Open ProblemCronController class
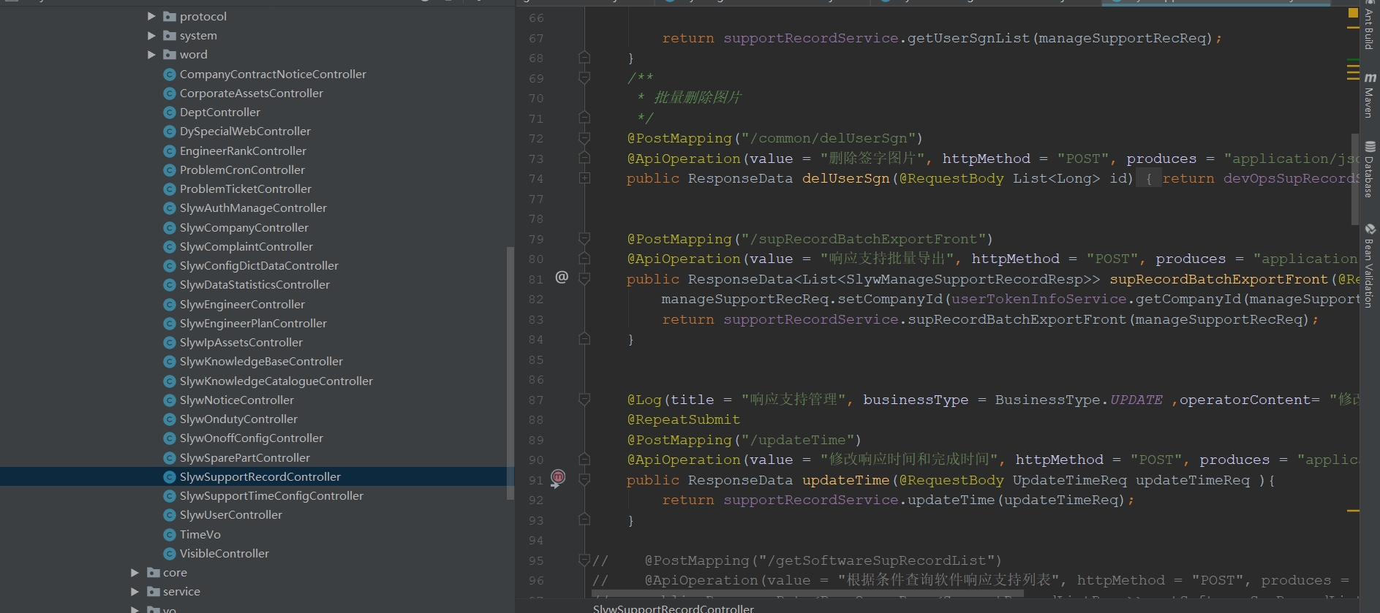 click(242, 170)
